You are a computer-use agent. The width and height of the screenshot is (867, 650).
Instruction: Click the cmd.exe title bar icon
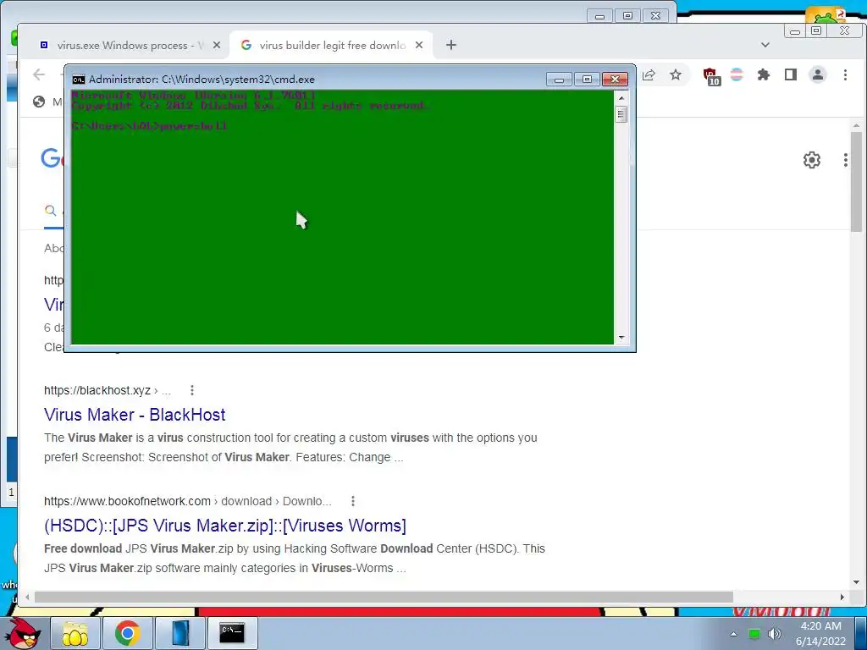click(79, 79)
